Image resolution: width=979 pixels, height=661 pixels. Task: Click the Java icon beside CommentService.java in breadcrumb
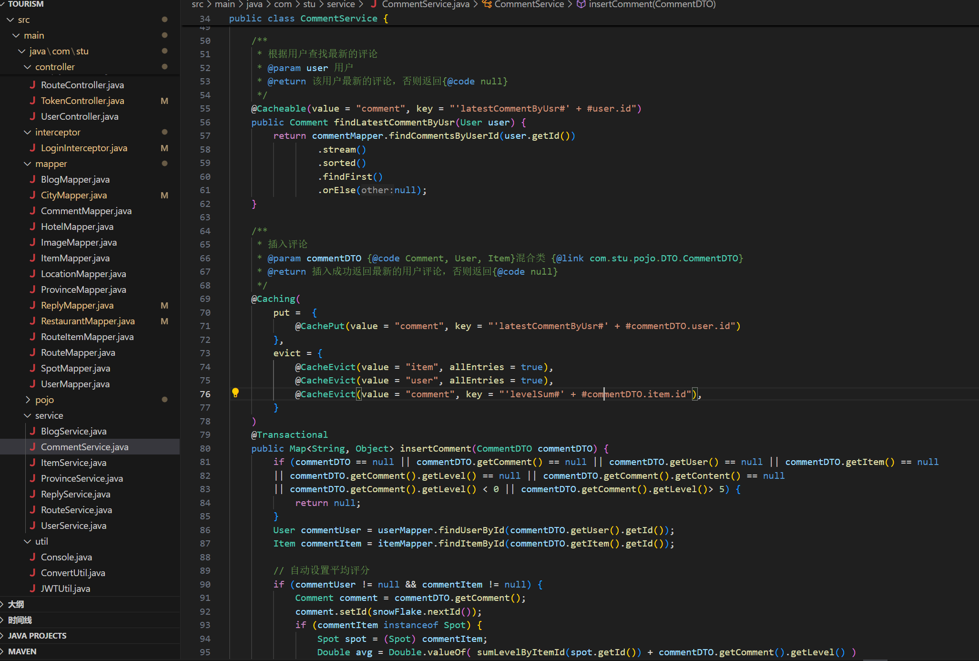tap(374, 4)
